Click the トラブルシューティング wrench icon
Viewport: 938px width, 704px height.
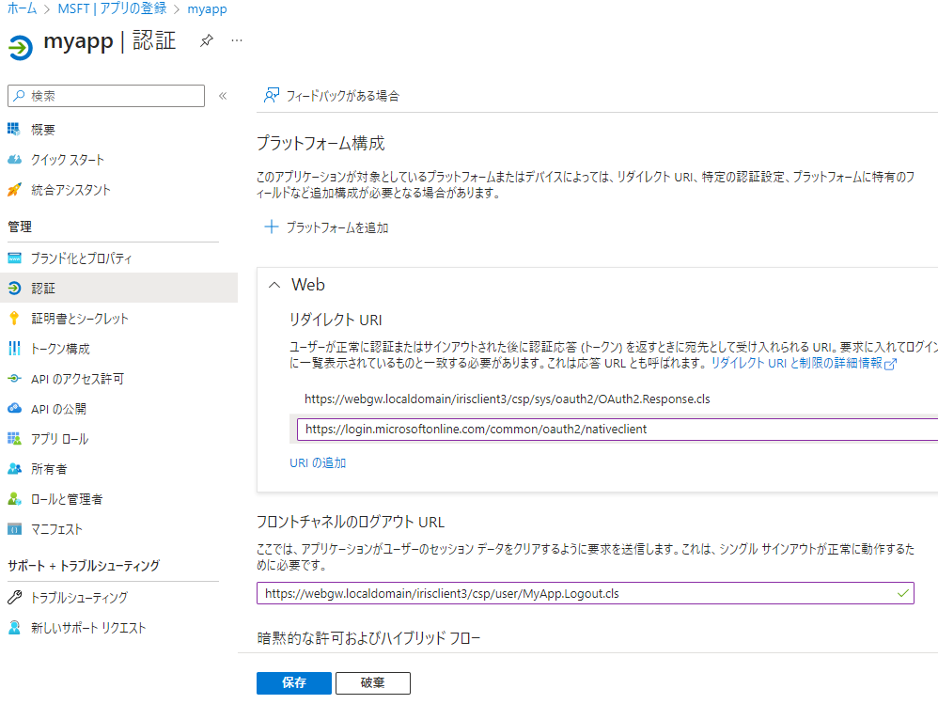(x=14, y=597)
